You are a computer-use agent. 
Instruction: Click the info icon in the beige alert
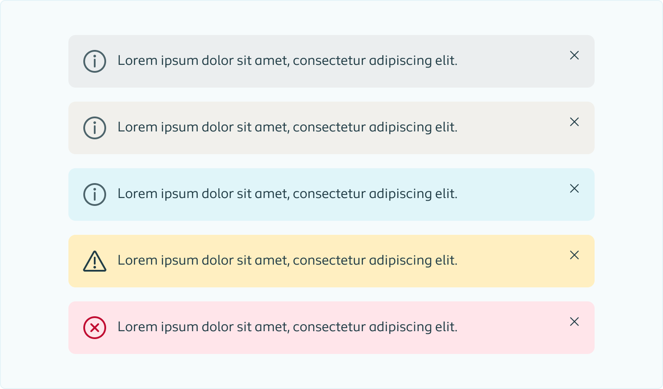pos(94,128)
